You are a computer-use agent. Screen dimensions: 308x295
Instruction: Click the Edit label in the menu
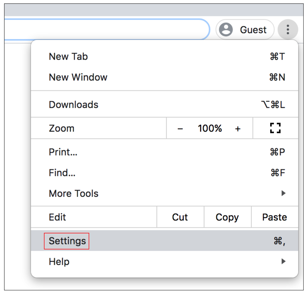[x=57, y=217]
